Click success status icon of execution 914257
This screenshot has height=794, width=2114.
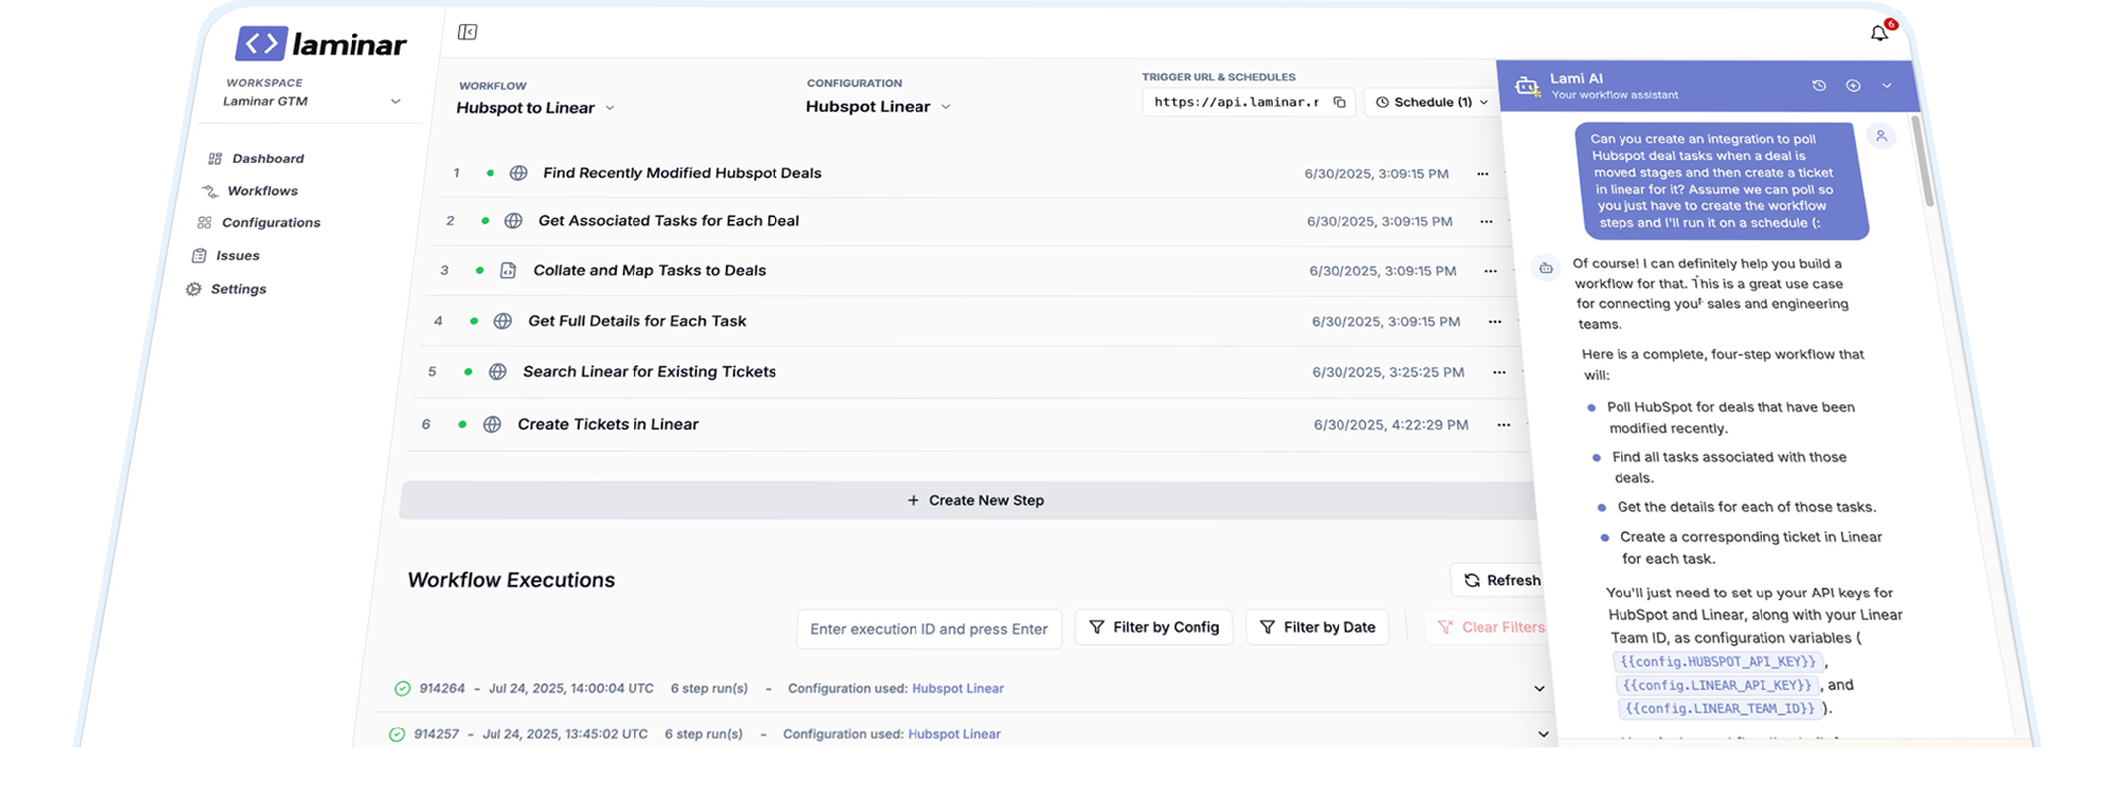(x=397, y=734)
